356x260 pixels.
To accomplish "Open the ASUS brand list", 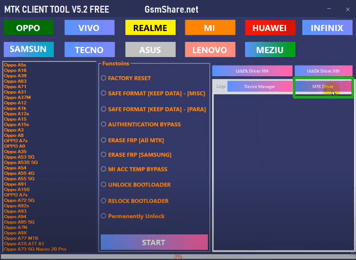I will click(x=151, y=50).
